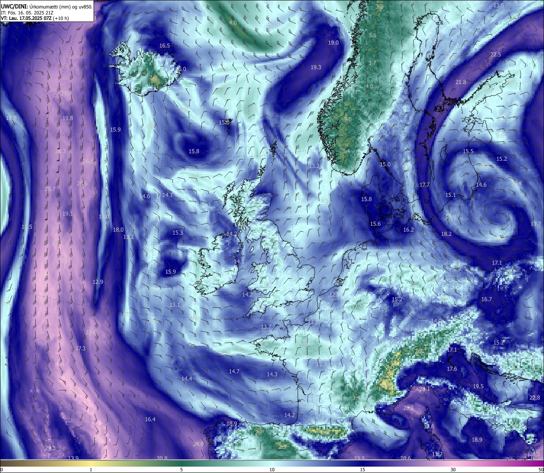Click the 26.6 map value
Image resolution: width=544 pixels, height=473 pixels.
pyautogui.click(x=82, y=183)
